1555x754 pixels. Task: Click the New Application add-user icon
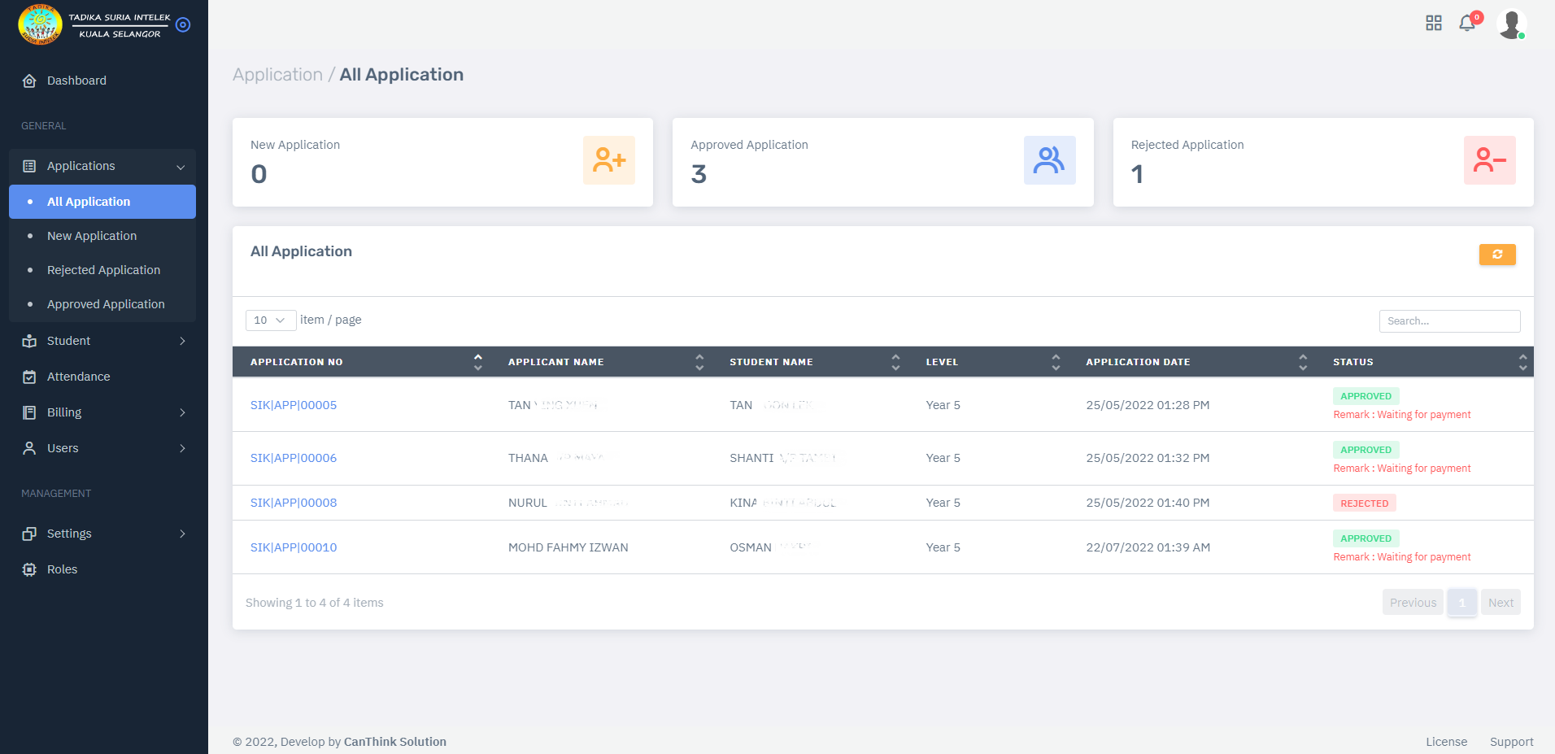click(x=608, y=160)
